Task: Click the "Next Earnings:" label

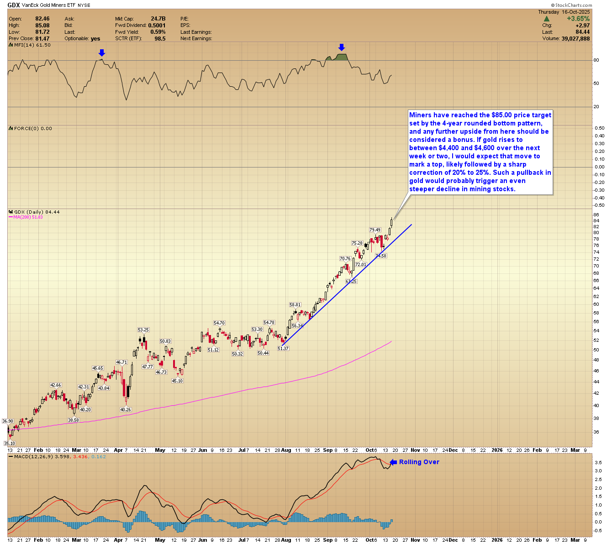Action: pyautogui.click(x=196, y=39)
